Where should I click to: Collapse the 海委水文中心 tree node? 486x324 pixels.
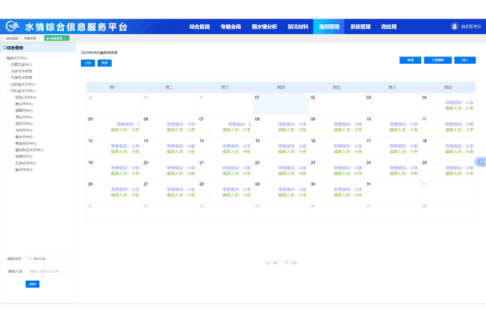coord(4,58)
